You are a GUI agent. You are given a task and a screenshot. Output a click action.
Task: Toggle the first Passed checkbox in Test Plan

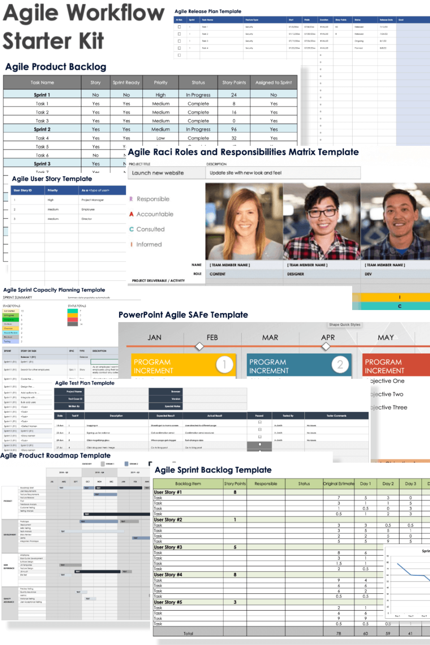coord(259,422)
